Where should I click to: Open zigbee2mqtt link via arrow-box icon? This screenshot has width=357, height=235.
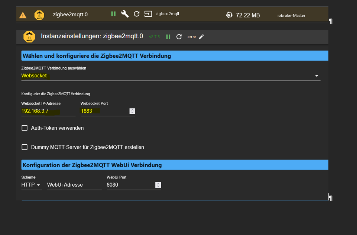pos(148,14)
